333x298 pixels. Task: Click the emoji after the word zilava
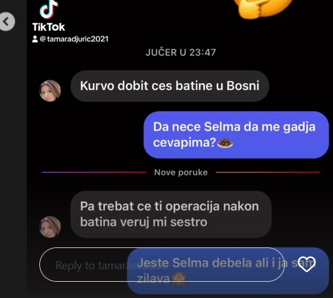coord(179,279)
